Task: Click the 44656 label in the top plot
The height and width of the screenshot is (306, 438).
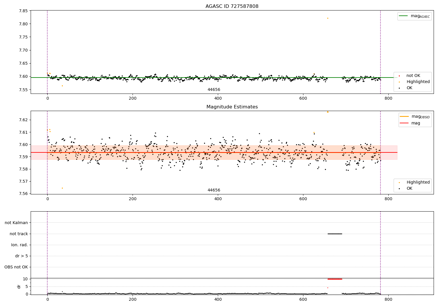Action: [214, 90]
